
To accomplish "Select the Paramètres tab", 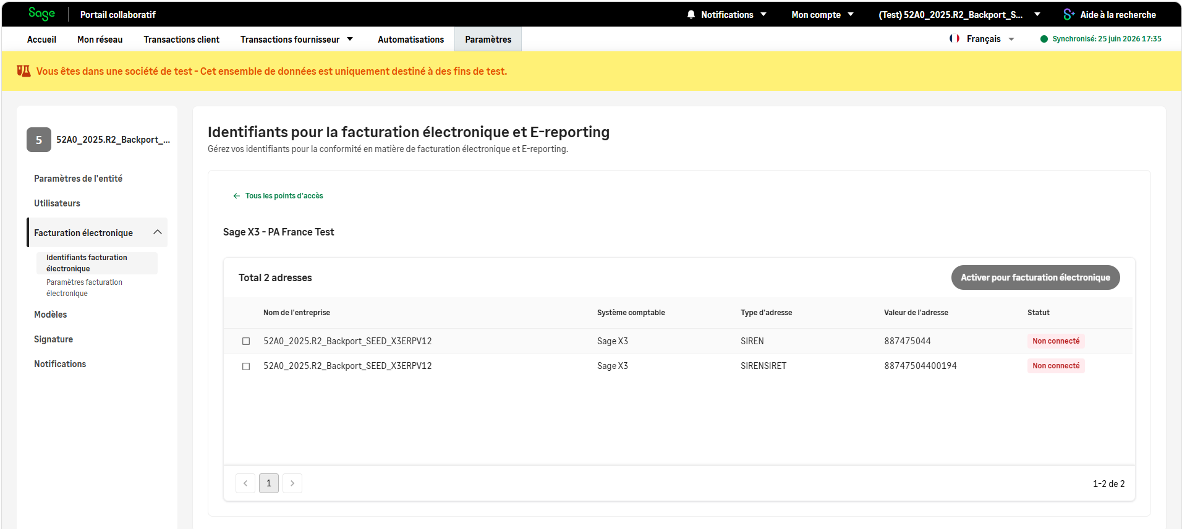I will pyautogui.click(x=488, y=39).
